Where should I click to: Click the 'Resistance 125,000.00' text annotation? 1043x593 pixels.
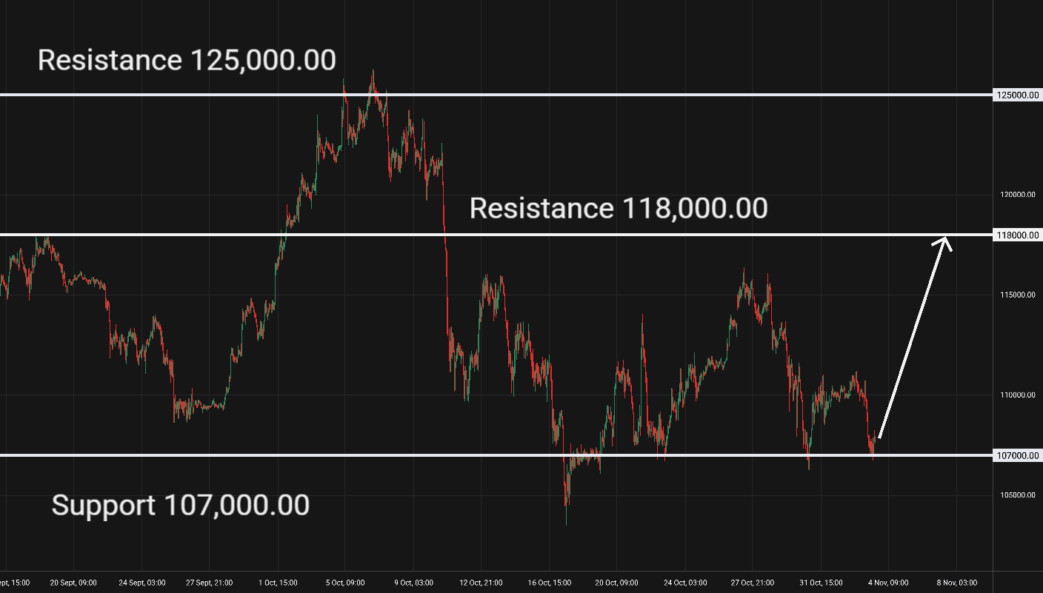pyautogui.click(x=187, y=60)
